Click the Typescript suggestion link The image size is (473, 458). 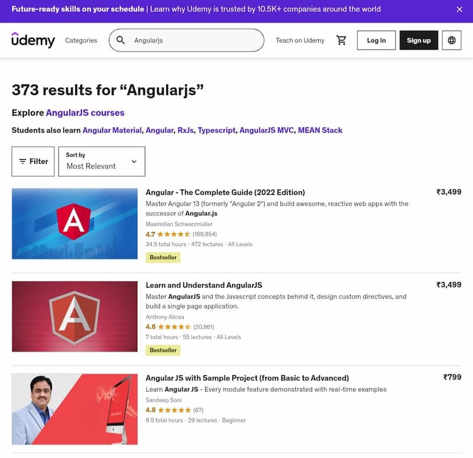coord(217,130)
